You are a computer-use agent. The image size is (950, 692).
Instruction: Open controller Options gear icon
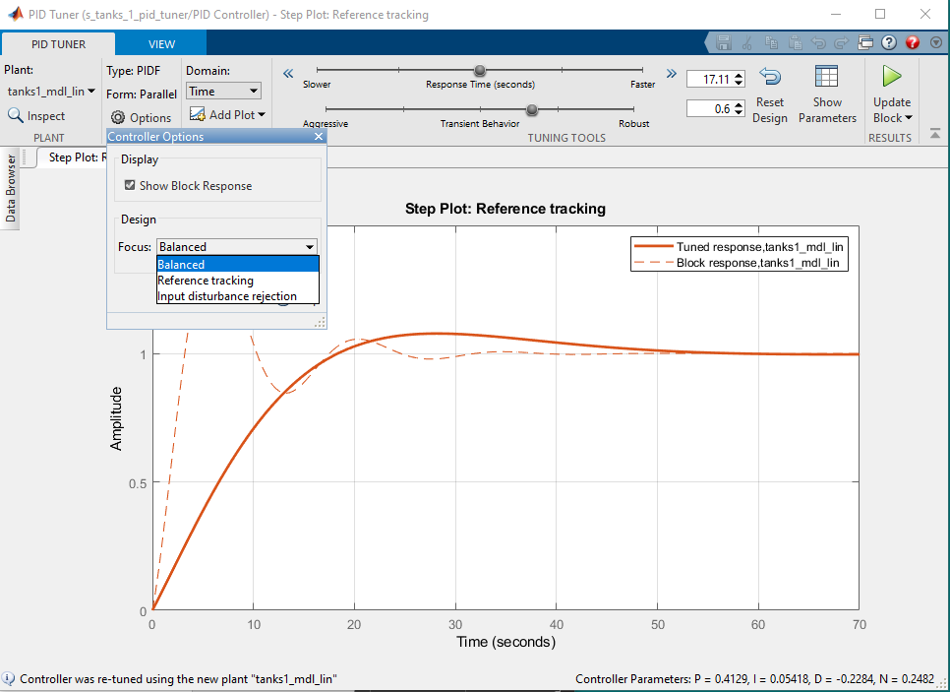pyautogui.click(x=118, y=117)
